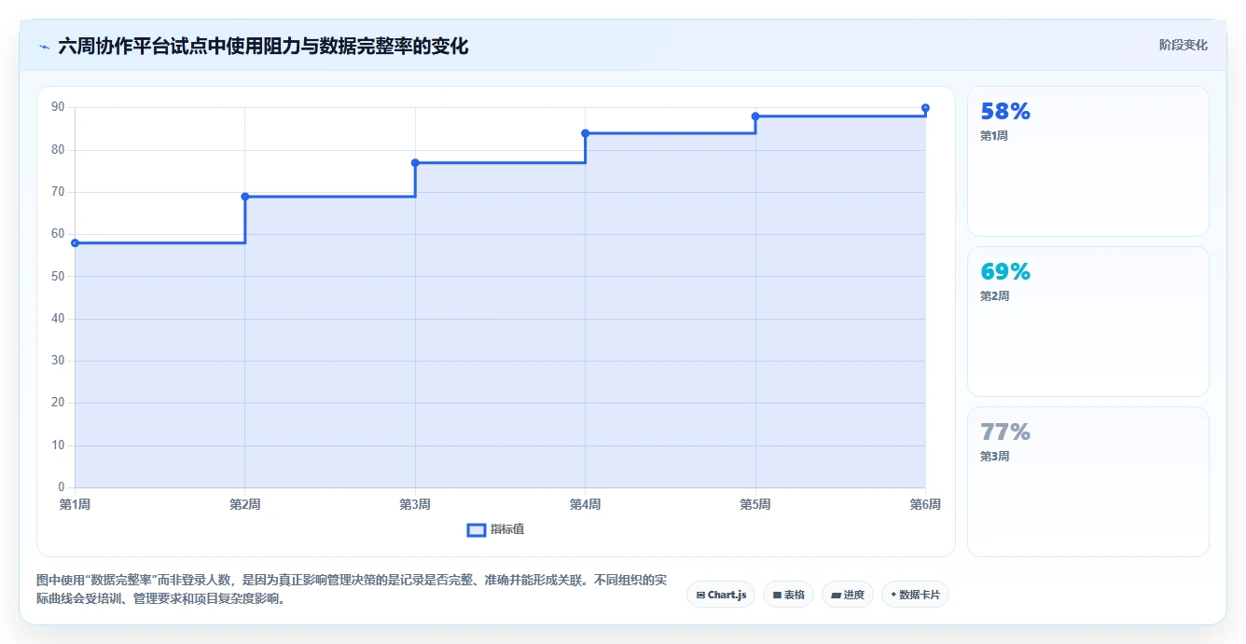
Task: Click the chart title 六周协作平台试点 heading
Action: tap(263, 46)
